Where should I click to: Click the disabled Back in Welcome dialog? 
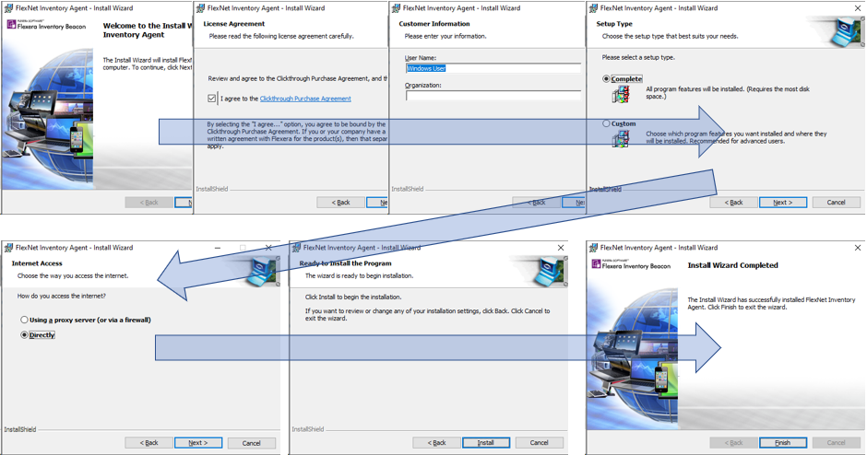pos(148,203)
